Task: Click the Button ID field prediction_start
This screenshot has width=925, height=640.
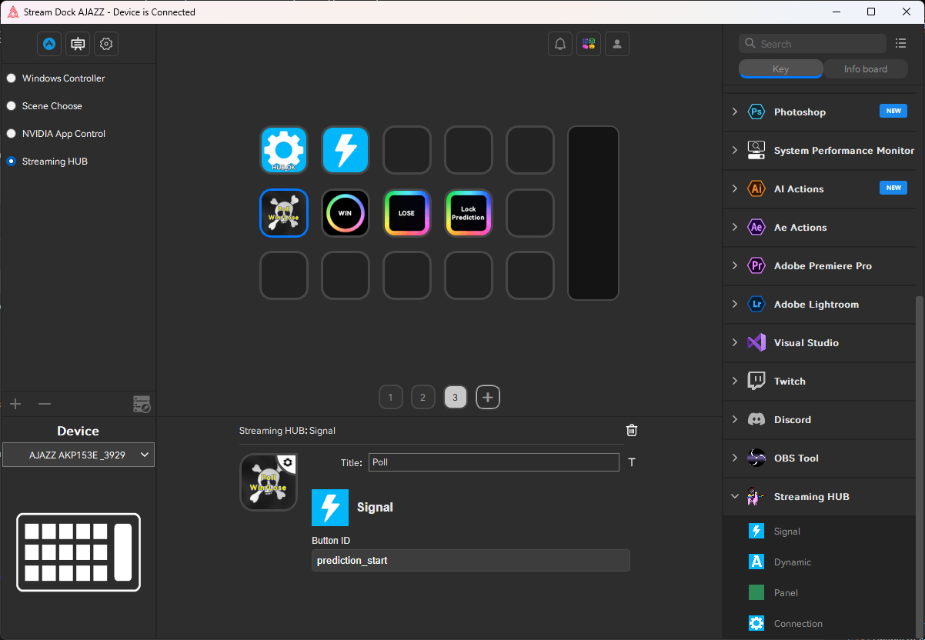Action: [470, 561]
